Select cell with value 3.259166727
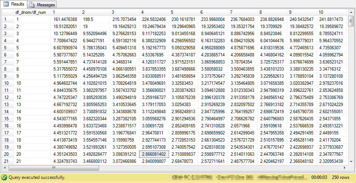 click(154, 97)
